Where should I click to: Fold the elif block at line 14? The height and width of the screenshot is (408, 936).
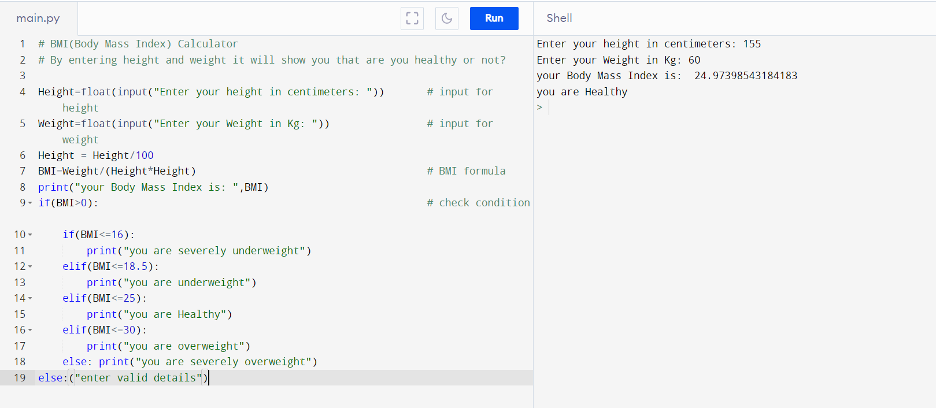pos(30,298)
